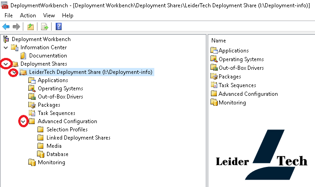The width and height of the screenshot is (315, 187).
Task: Collapse the Deployment Shares node
Action: [x=6, y=64]
